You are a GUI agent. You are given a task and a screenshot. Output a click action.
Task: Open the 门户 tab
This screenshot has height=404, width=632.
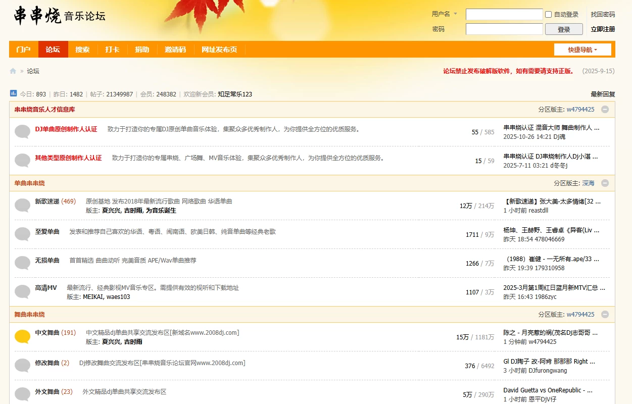[x=23, y=49]
